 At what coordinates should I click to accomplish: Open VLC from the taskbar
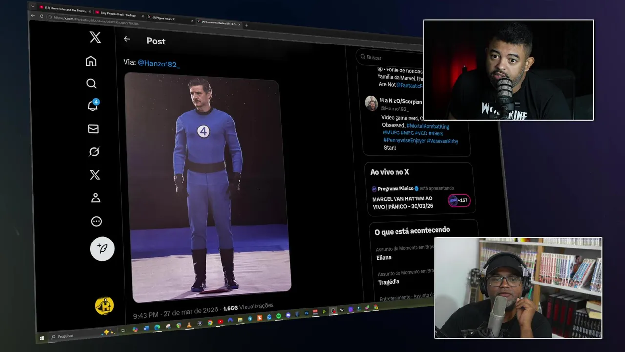(189, 325)
